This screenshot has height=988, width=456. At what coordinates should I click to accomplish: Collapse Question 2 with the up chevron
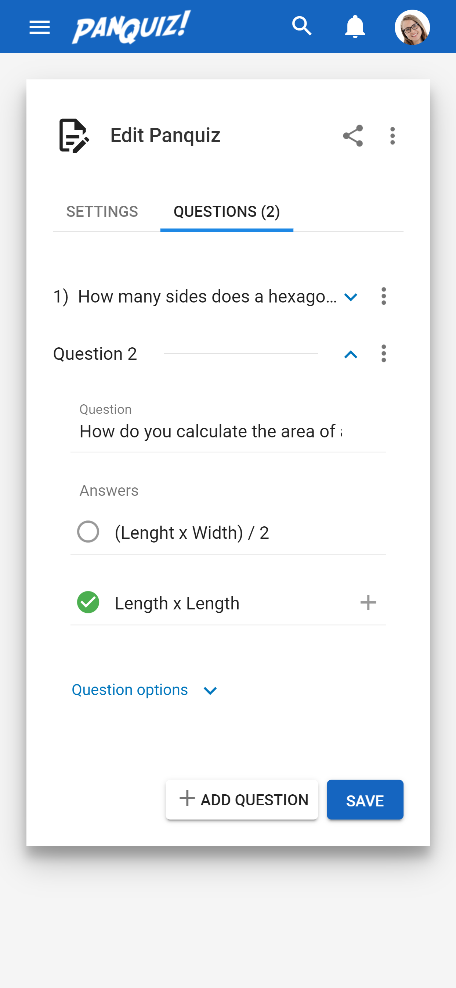[351, 354]
